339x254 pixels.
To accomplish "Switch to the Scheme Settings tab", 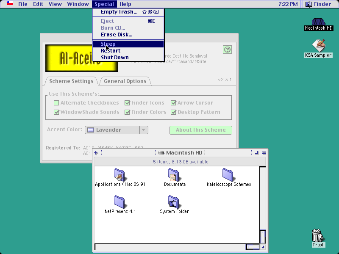I will click(x=71, y=81).
